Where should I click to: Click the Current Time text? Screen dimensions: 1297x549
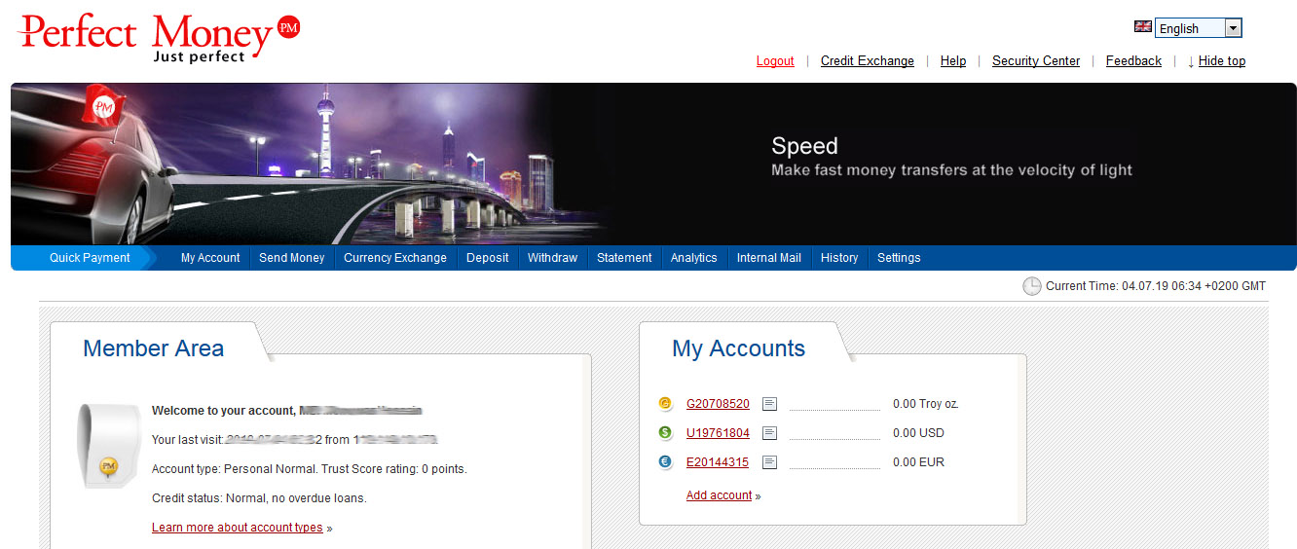pyautogui.click(x=1156, y=286)
